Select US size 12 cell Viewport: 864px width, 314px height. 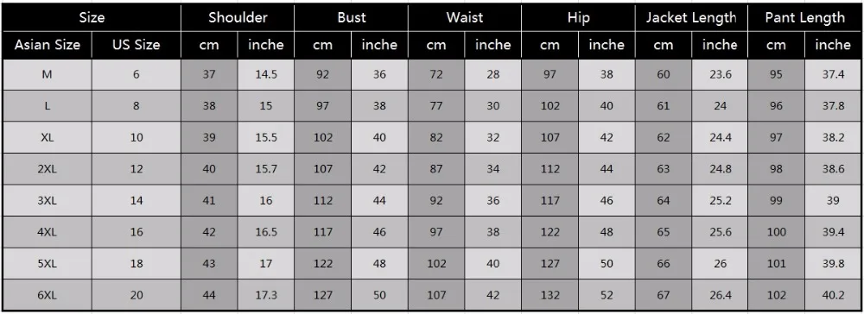click(137, 169)
